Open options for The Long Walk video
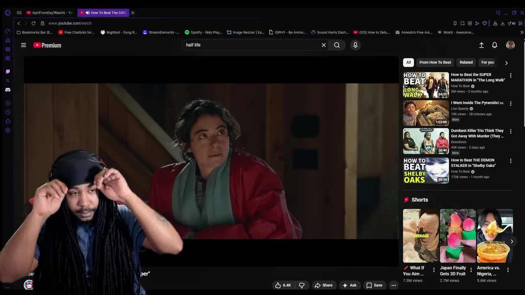This screenshot has height=295, width=525. point(511,75)
